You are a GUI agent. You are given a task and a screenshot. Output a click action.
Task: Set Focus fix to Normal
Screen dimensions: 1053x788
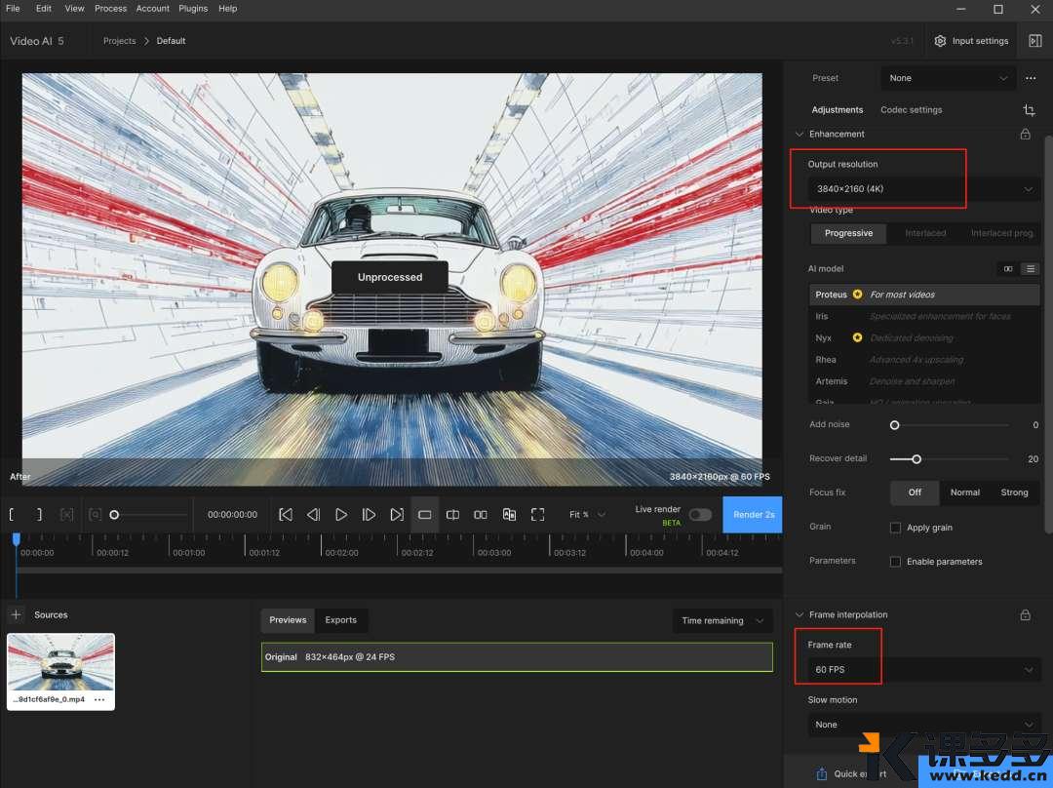point(965,492)
